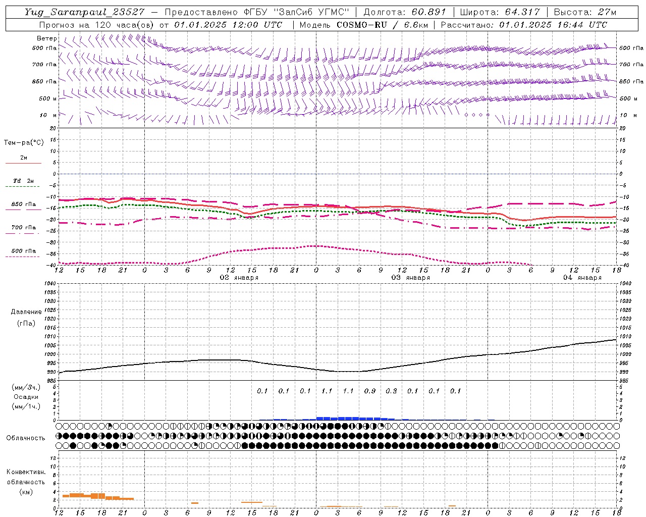Image resolution: width=646 pixels, height=517 pixels.
Task: Select the Облачность cloud cover row label
Action: [x=26, y=438]
